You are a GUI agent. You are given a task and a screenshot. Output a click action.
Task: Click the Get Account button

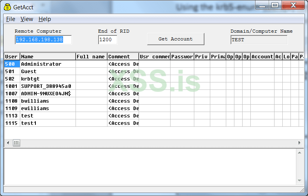tap(176, 39)
